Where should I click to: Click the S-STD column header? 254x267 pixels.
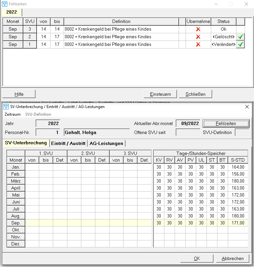pos(238,160)
